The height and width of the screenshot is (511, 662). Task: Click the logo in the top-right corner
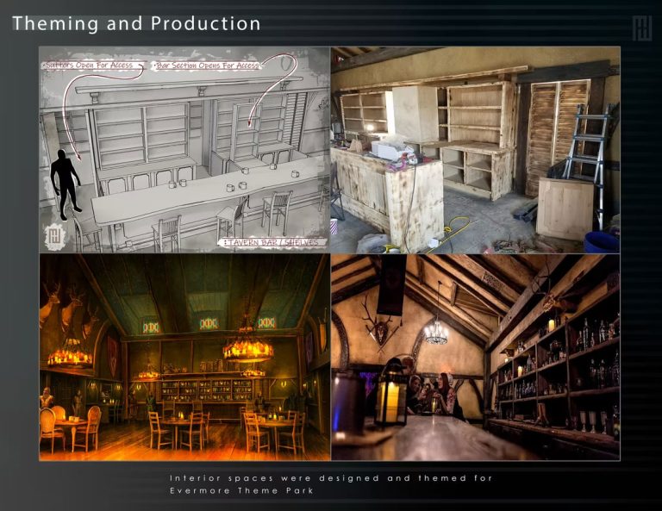point(641,28)
